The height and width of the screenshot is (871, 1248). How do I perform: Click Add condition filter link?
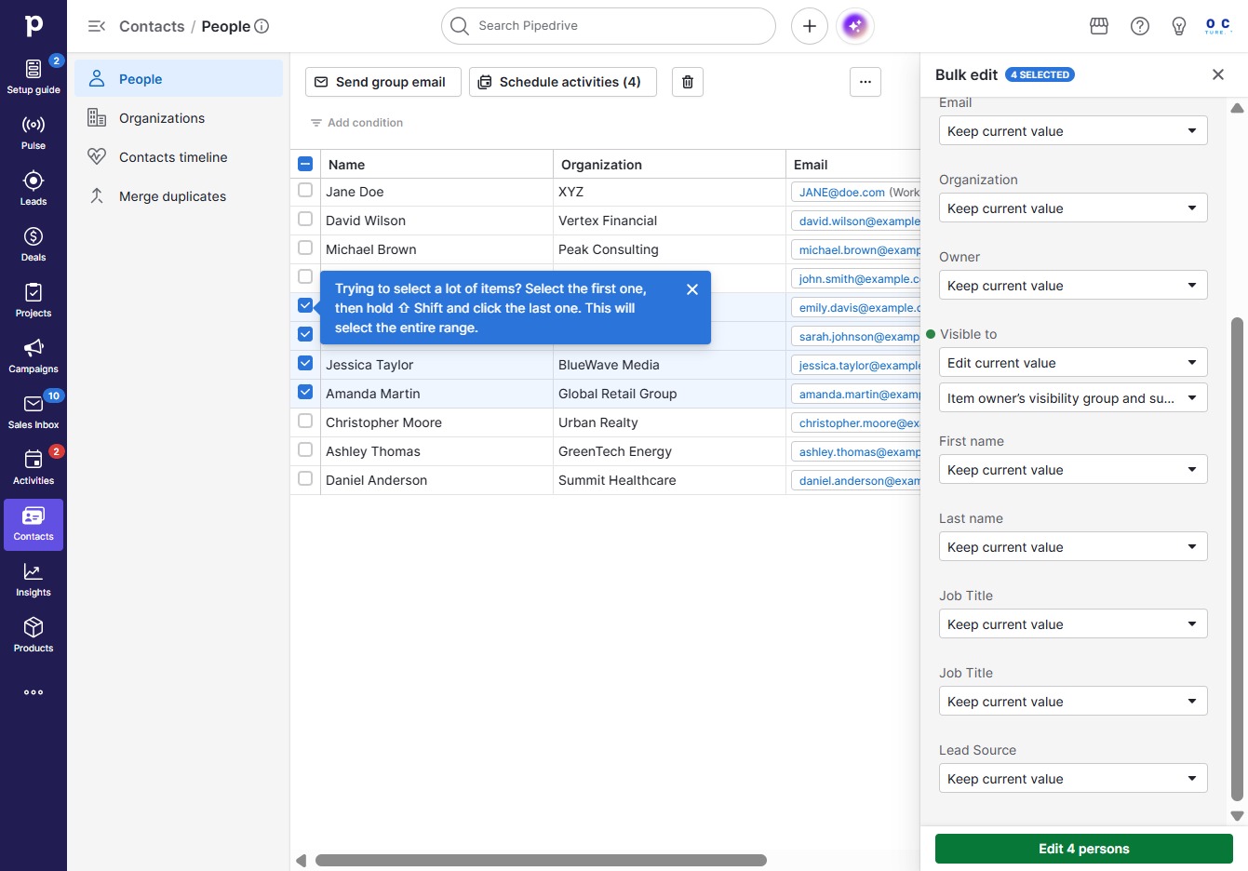point(356,123)
